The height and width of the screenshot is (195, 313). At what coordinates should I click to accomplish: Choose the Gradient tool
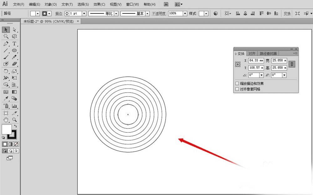pyautogui.click(x=14, y=92)
